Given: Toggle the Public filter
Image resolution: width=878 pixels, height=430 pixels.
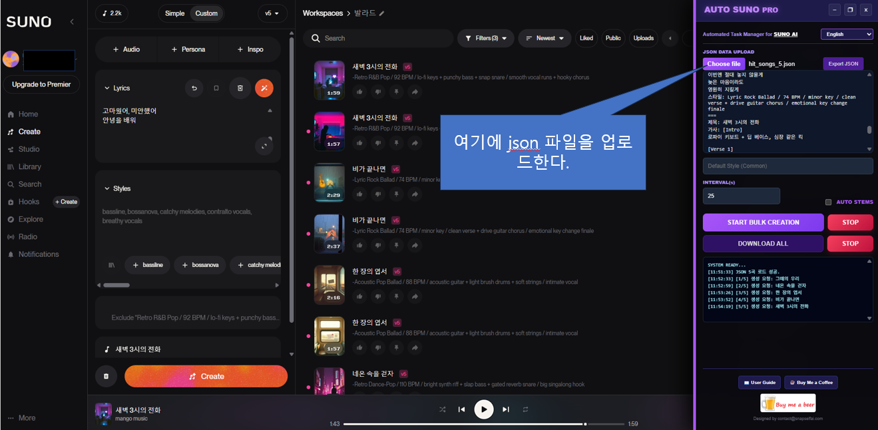Looking at the screenshot, I should coord(614,38).
